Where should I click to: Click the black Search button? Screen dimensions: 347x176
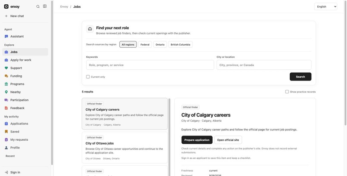coord(301,77)
